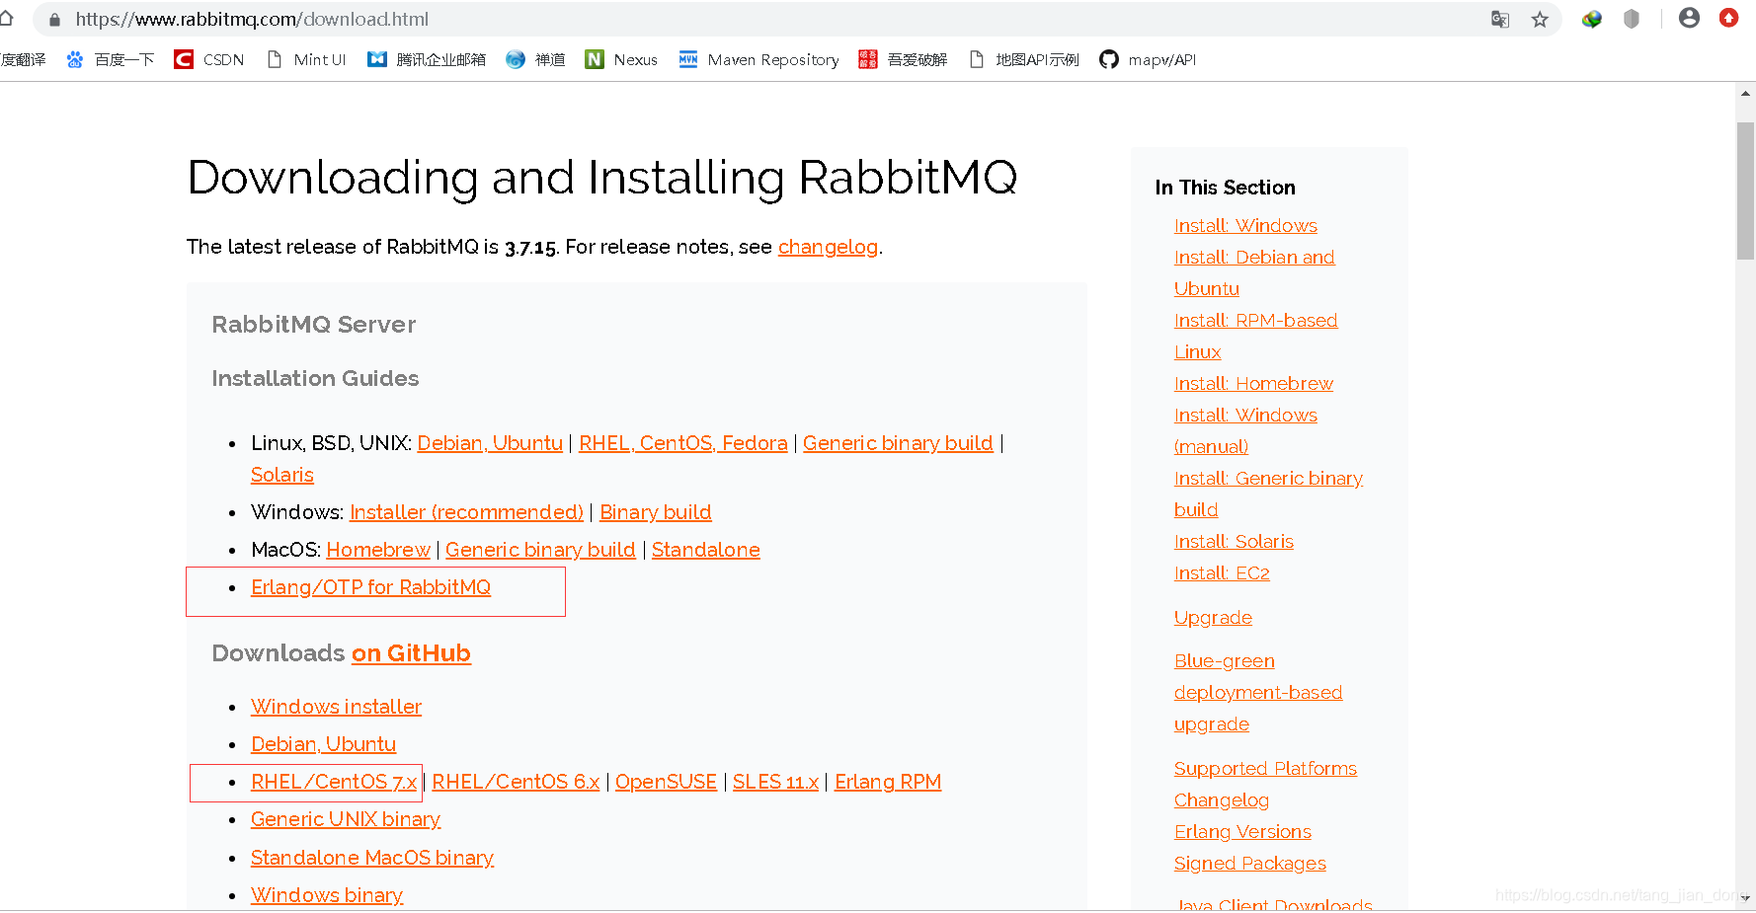
Task: Open the changelog link in the intro
Action: point(828,247)
